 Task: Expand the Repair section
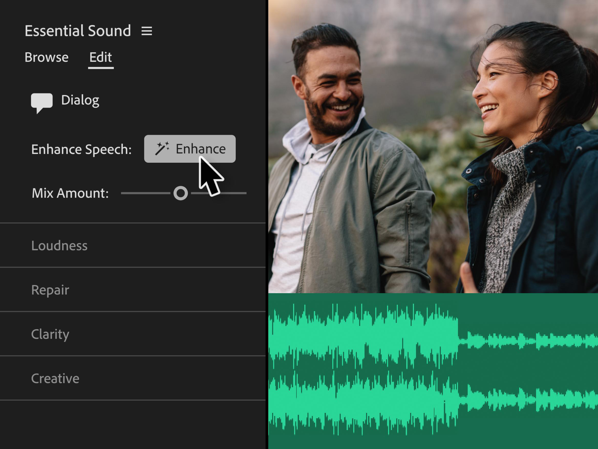pyautogui.click(x=133, y=290)
